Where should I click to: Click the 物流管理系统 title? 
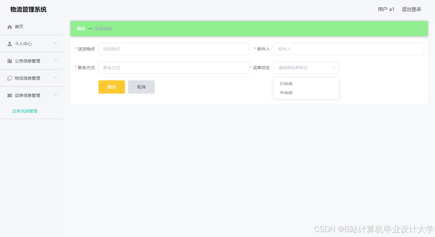click(28, 9)
